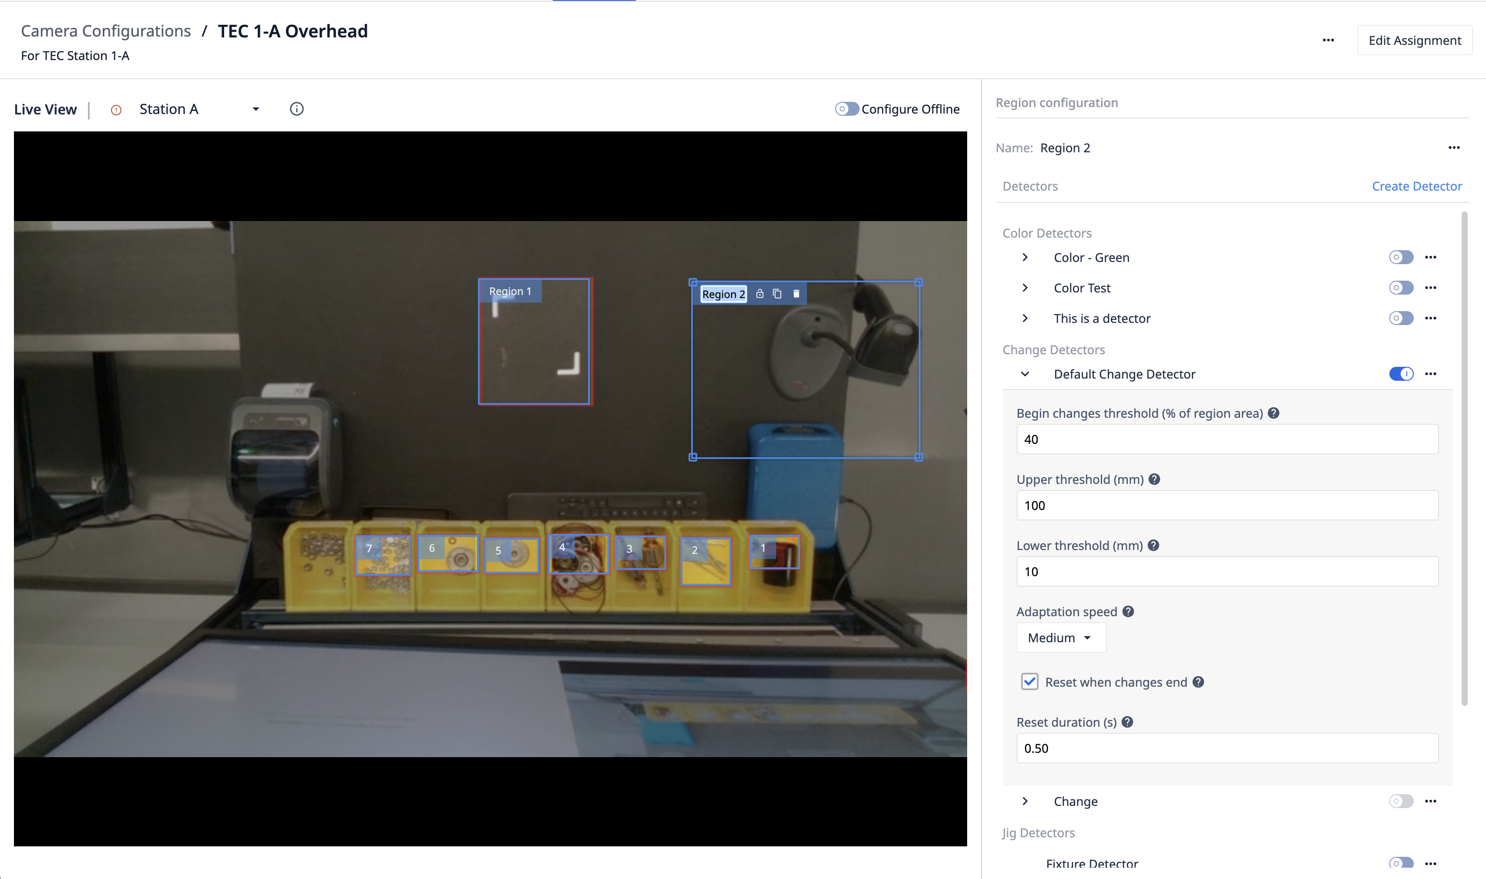This screenshot has height=879, width=1486.
Task: Open more options for Default Change Detector
Action: tap(1431, 374)
